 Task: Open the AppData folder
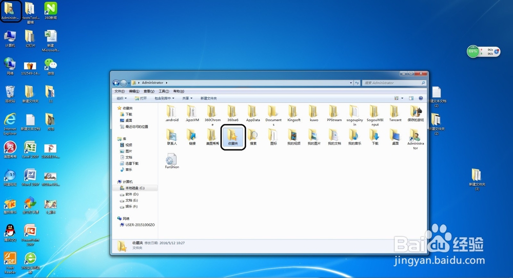coord(253,114)
